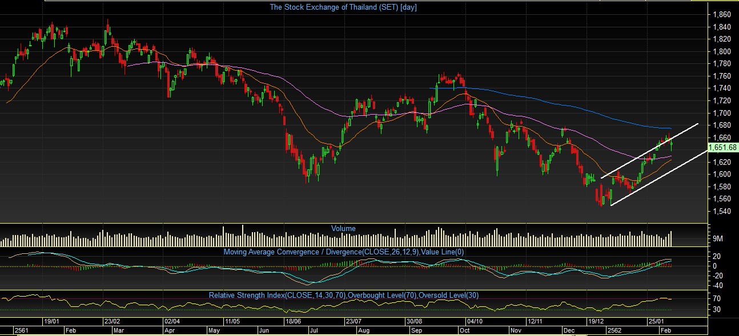This screenshot has width=739, height=336.
Task: Click the -20 label on MACD scale
Action: (x=718, y=276)
